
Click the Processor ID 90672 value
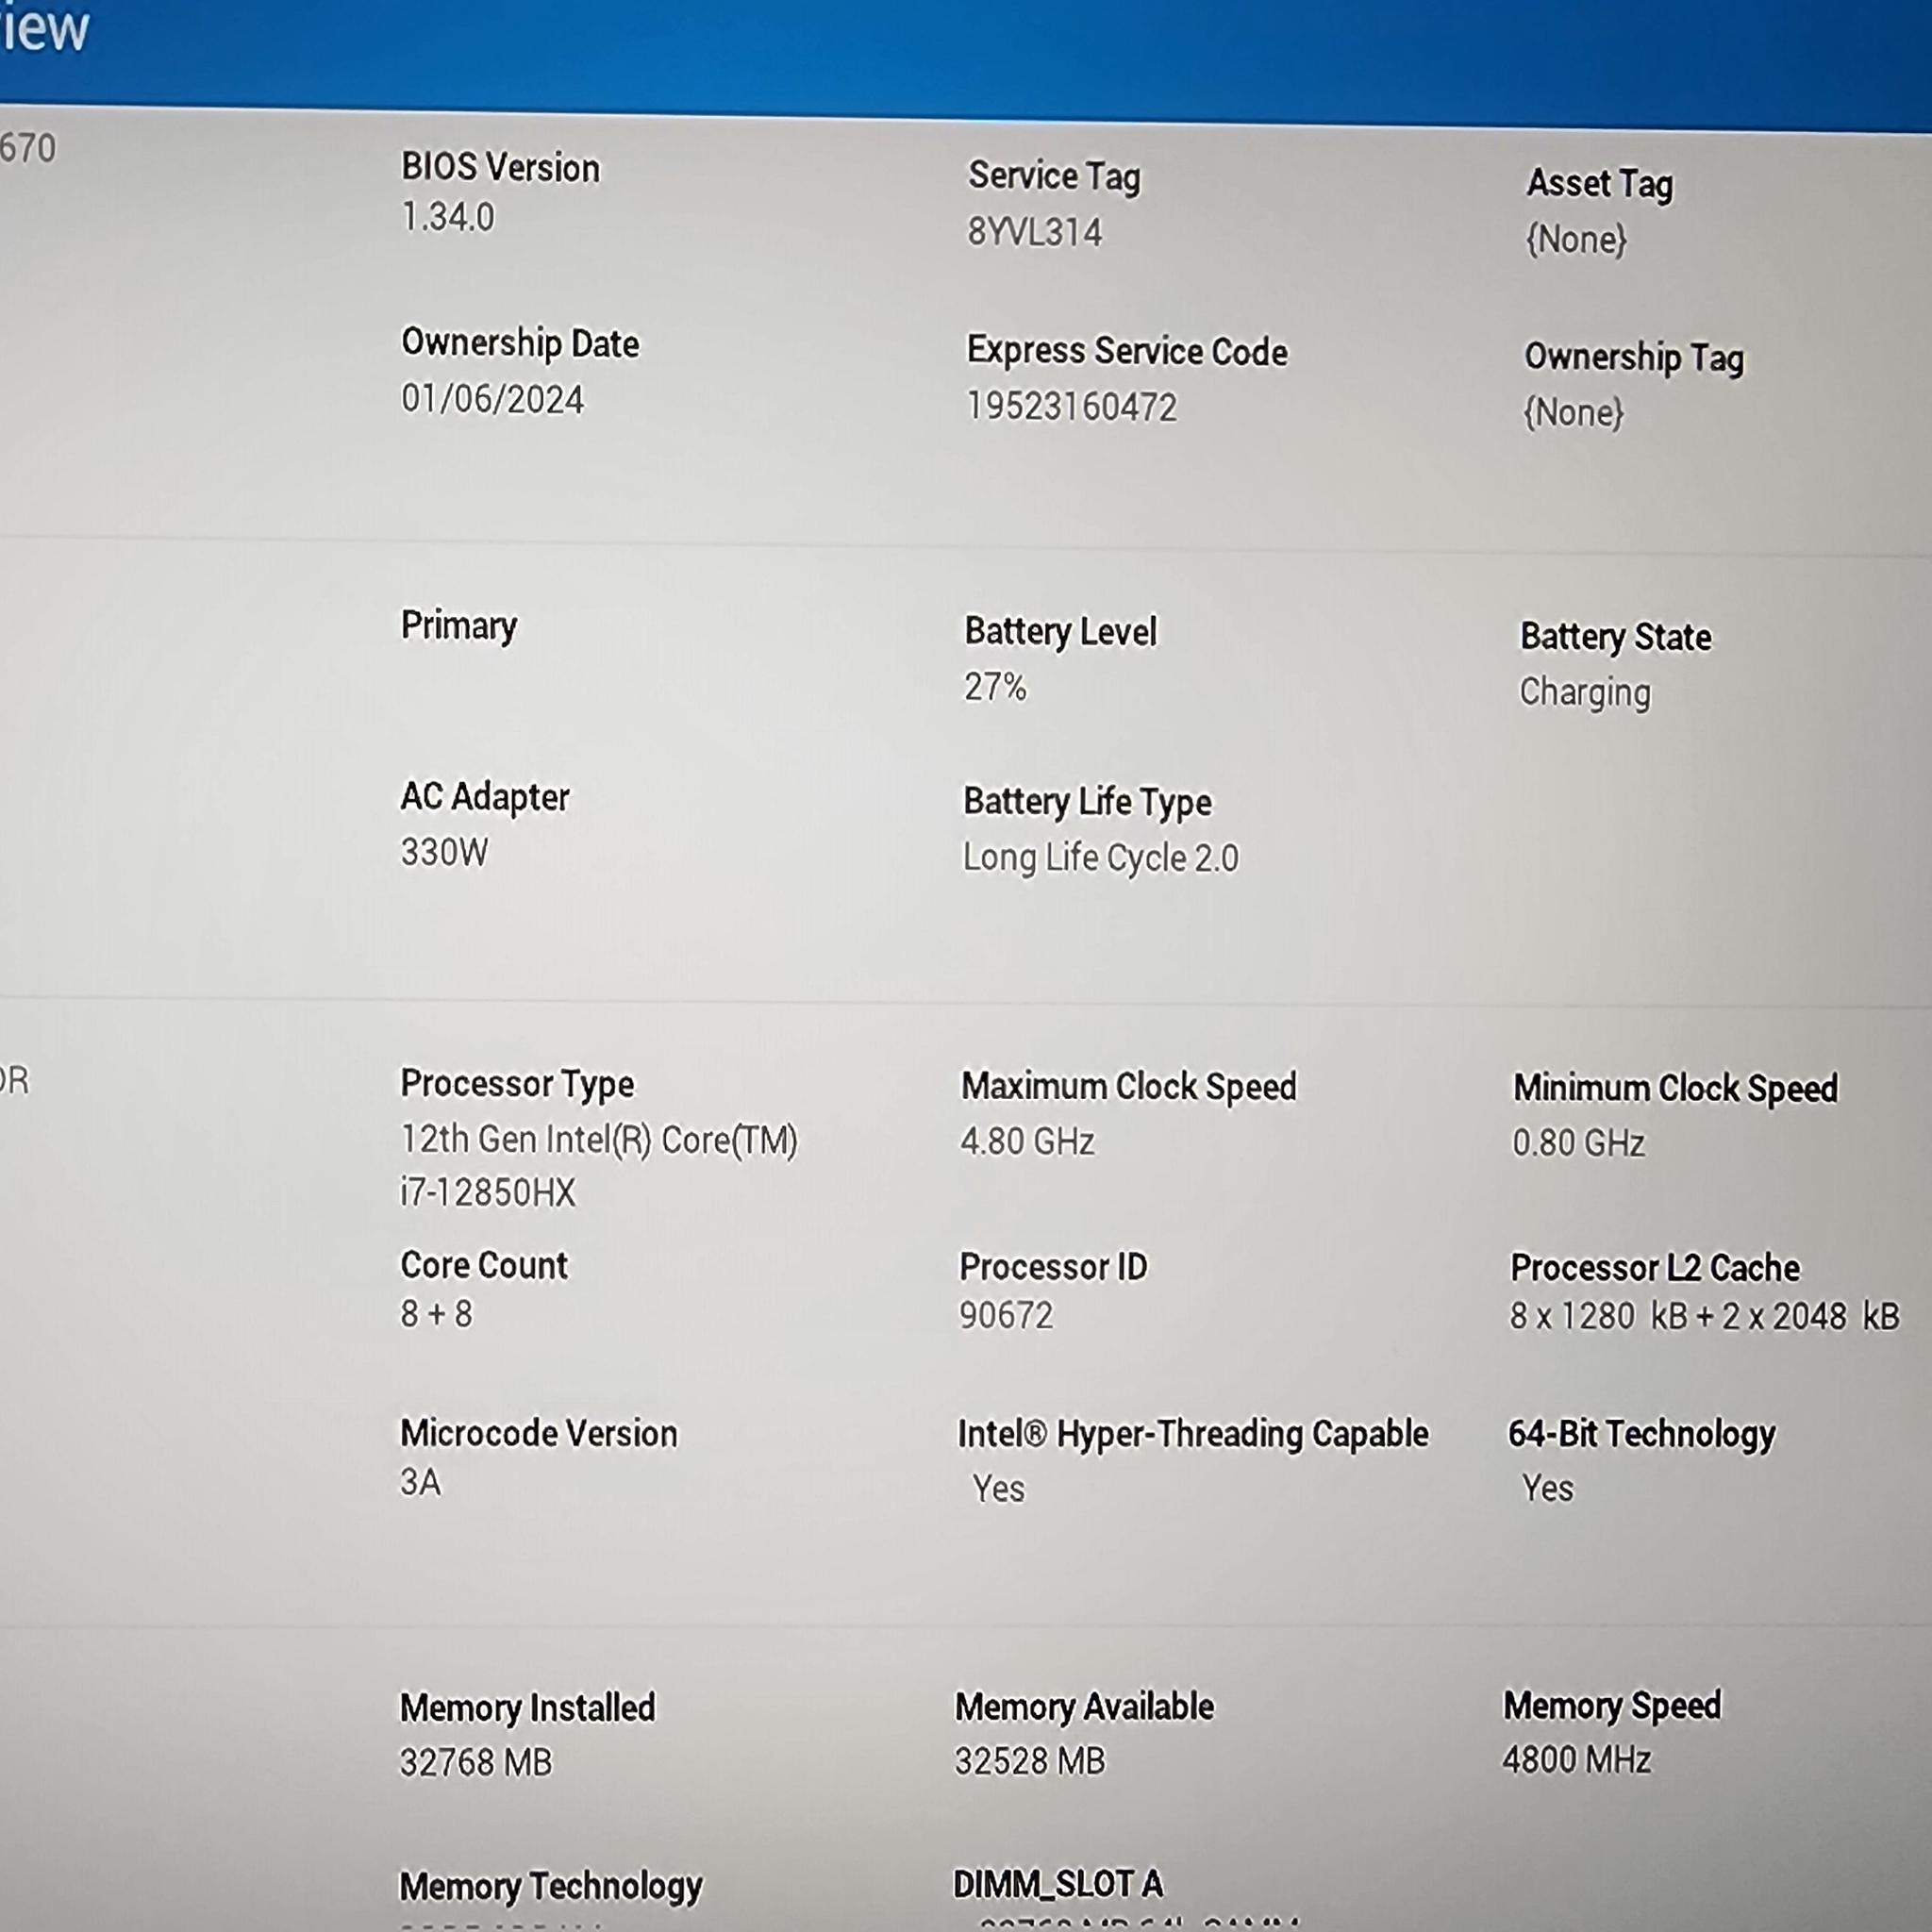(x=1006, y=1315)
